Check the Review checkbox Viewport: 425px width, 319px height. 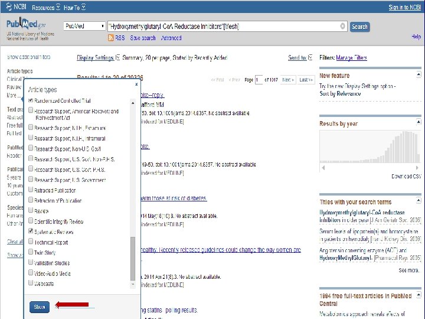point(31,210)
